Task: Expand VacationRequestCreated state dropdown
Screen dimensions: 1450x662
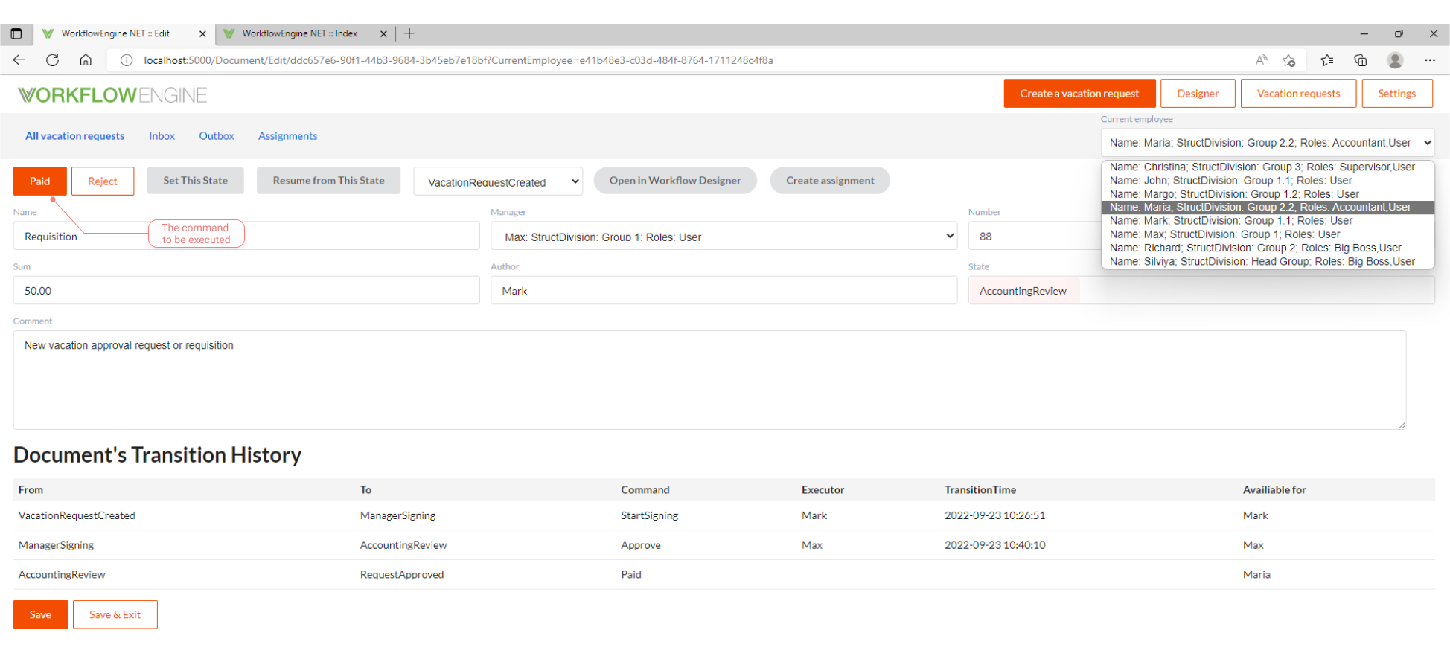Action: coord(498,181)
